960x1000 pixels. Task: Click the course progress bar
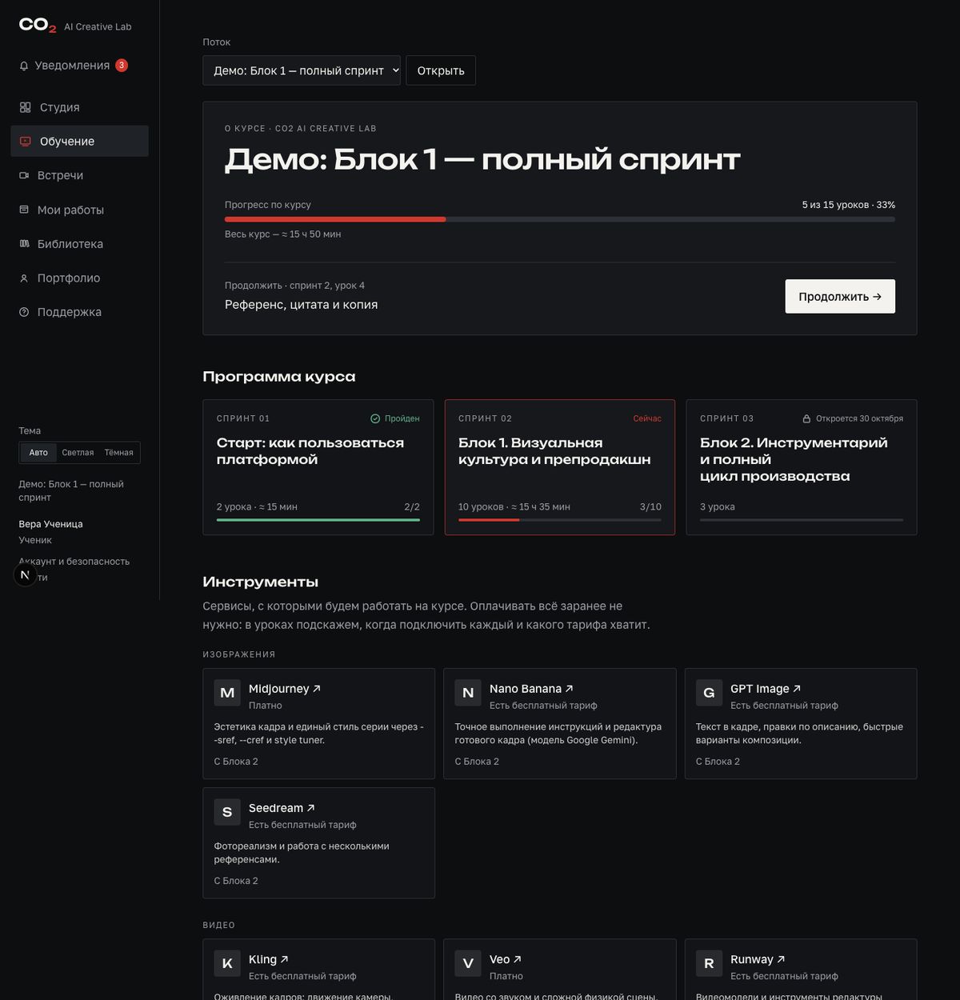point(560,219)
